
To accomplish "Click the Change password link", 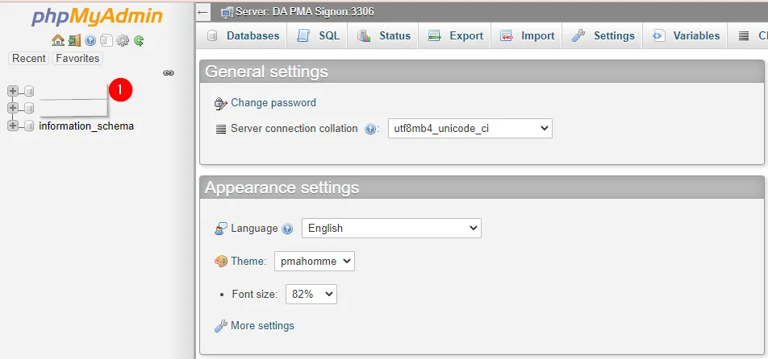I will (273, 102).
